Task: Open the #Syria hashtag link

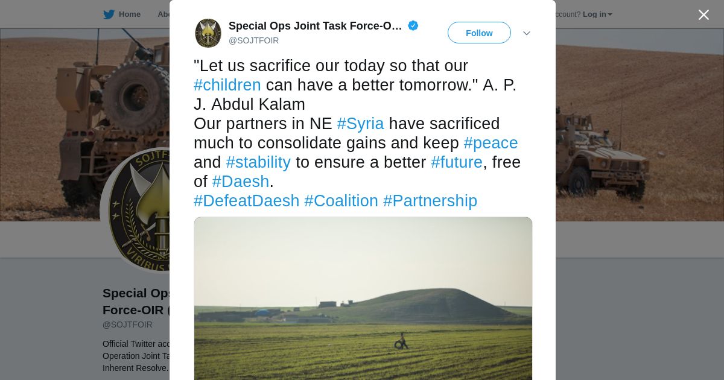Action: click(360, 124)
